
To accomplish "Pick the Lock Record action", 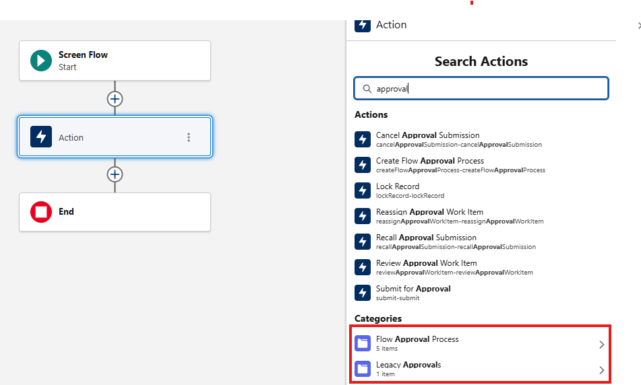I will coord(481,190).
